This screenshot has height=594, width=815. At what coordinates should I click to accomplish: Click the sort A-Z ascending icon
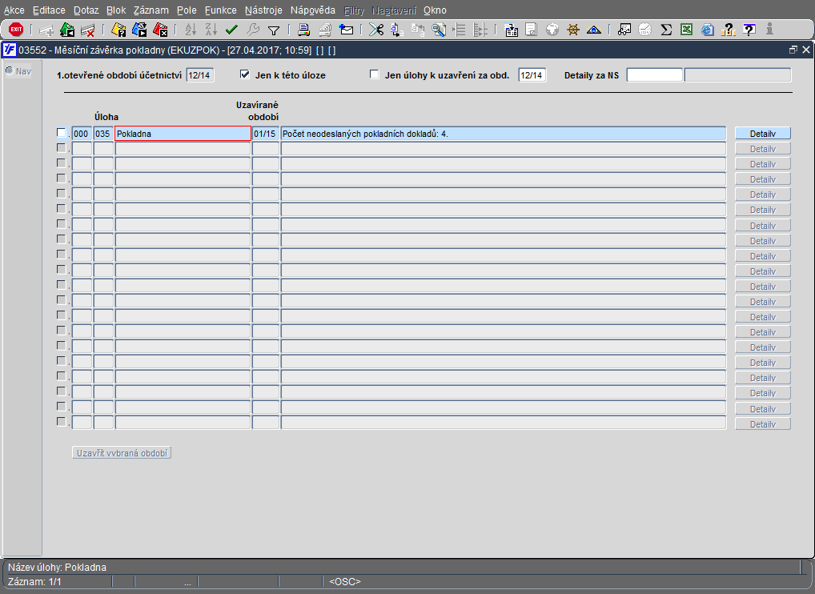point(191,30)
